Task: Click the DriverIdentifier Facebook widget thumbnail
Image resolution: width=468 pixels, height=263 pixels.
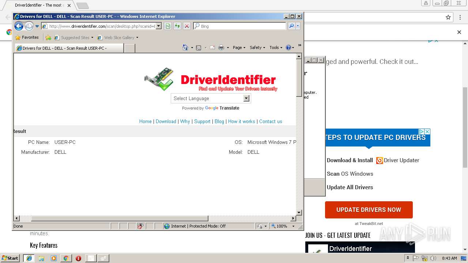Action: point(318,248)
